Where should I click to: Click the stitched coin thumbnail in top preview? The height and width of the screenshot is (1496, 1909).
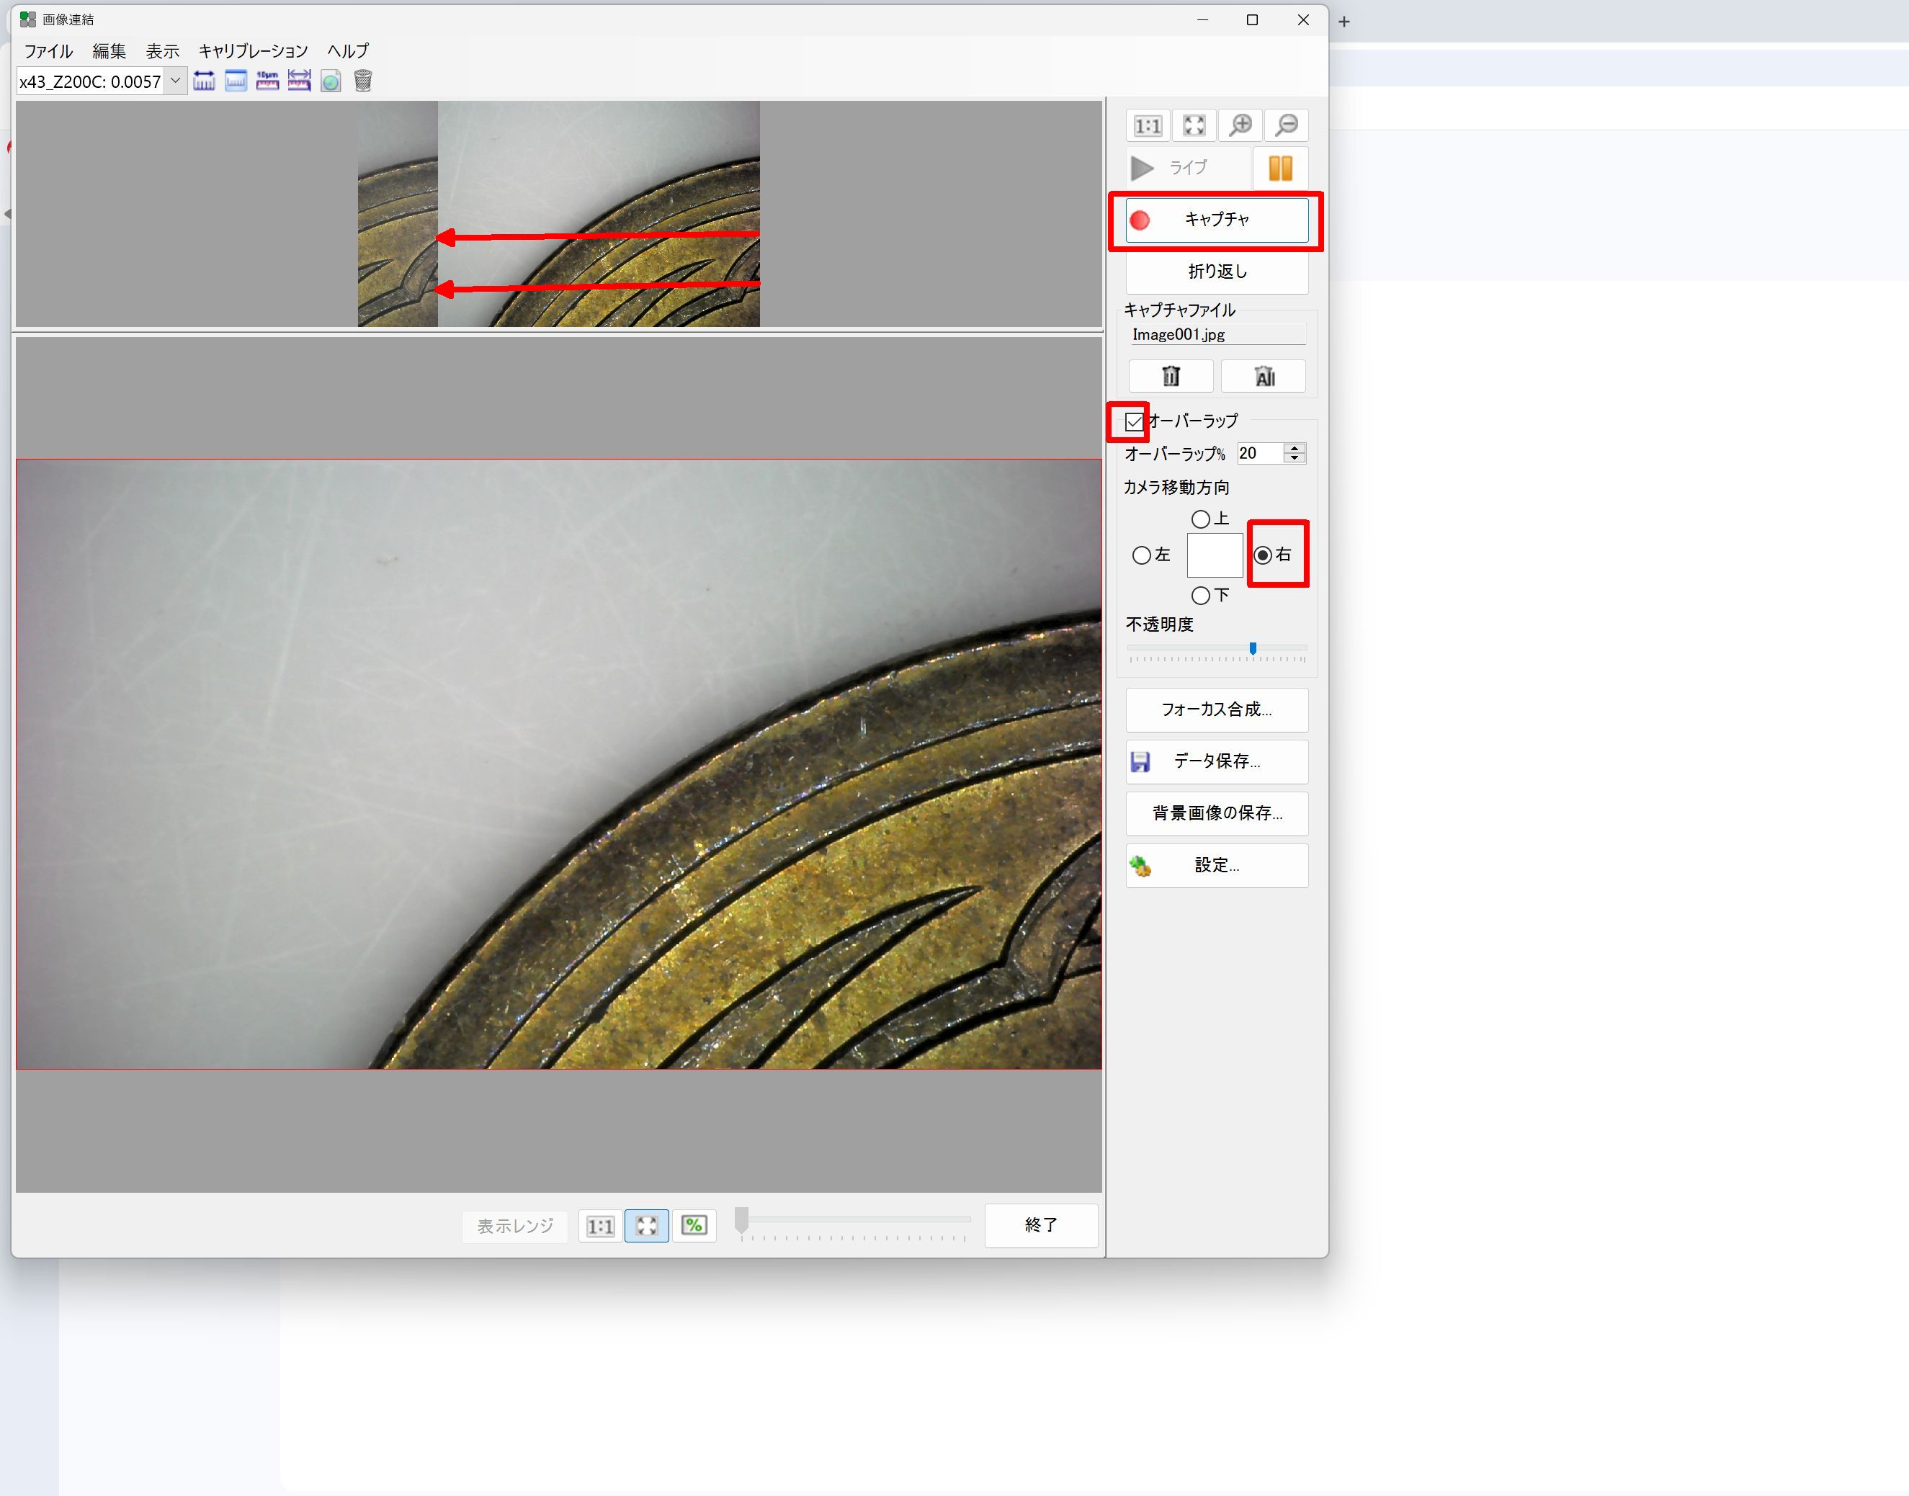coord(558,215)
